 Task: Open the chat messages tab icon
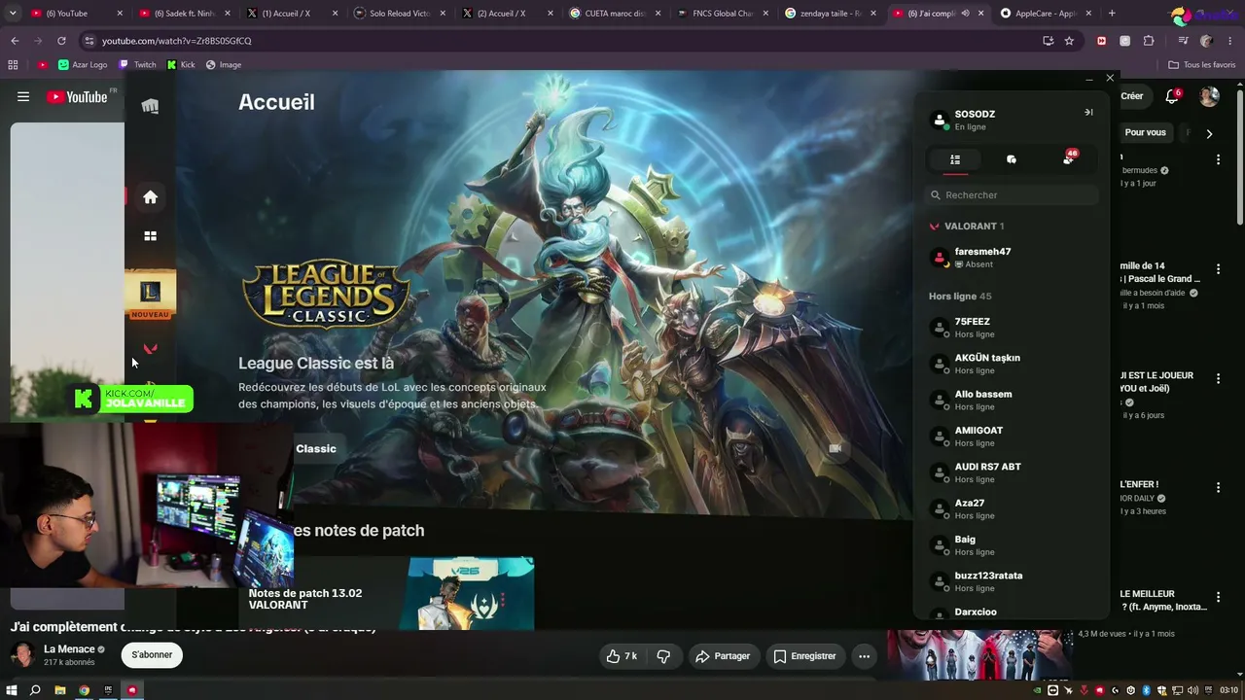pyautogui.click(x=1012, y=159)
